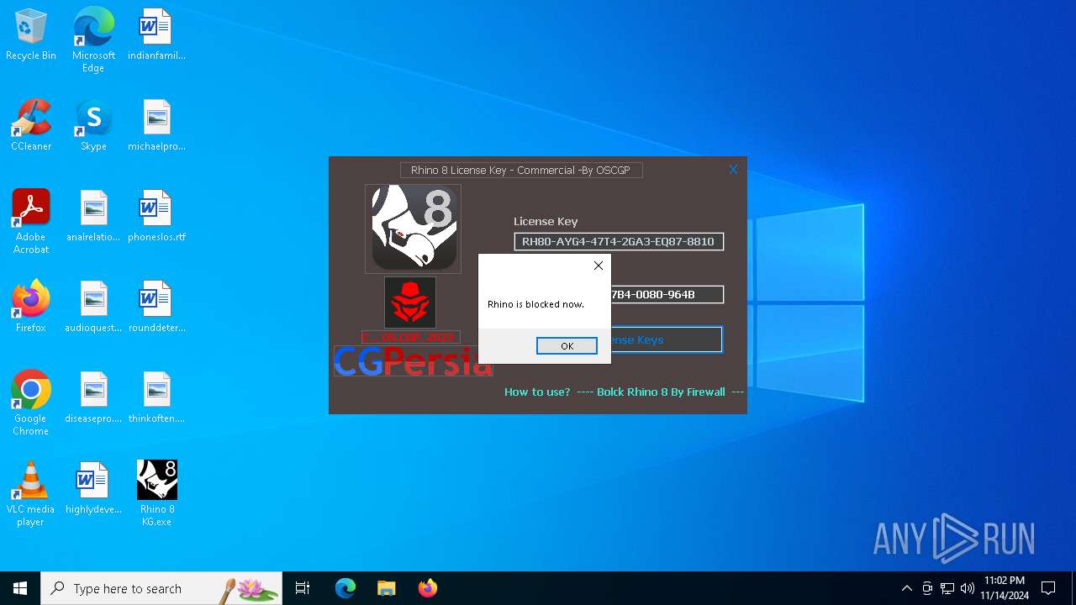Open the Windows Start menu
1076x605 pixels.
point(20,588)
